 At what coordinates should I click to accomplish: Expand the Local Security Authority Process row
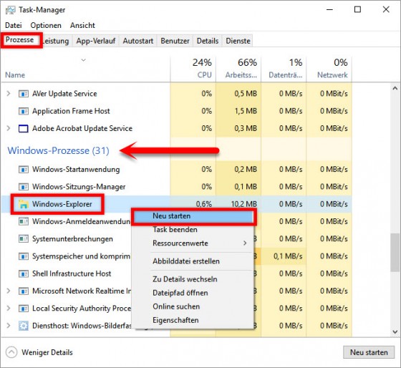click(9, 309)
